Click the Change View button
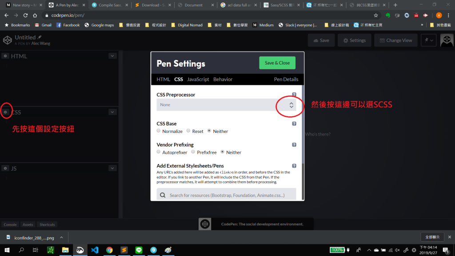Image resolution: width=455 pixels, height=256 pixels. [x=396, y=40]
